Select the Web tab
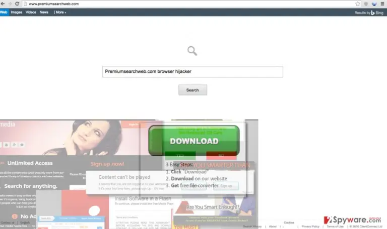 pyautogui.click(x=4, y=12)
